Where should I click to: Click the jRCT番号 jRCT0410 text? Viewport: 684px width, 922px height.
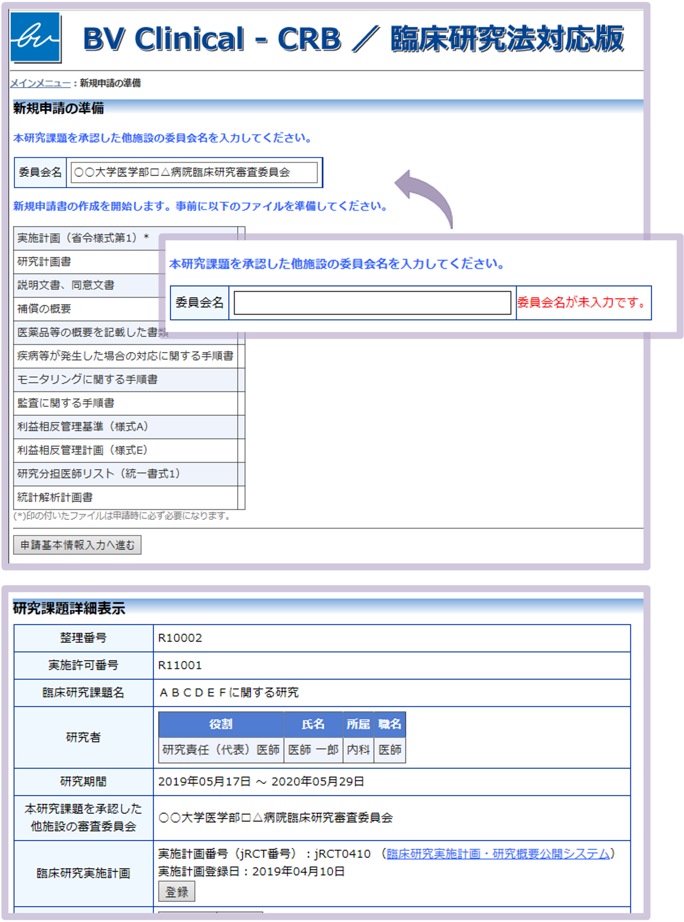click(264, 853)
